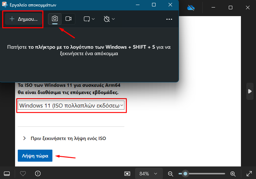
Task: Click the zoom out magnifier
Action: click(x=171, y=174)
